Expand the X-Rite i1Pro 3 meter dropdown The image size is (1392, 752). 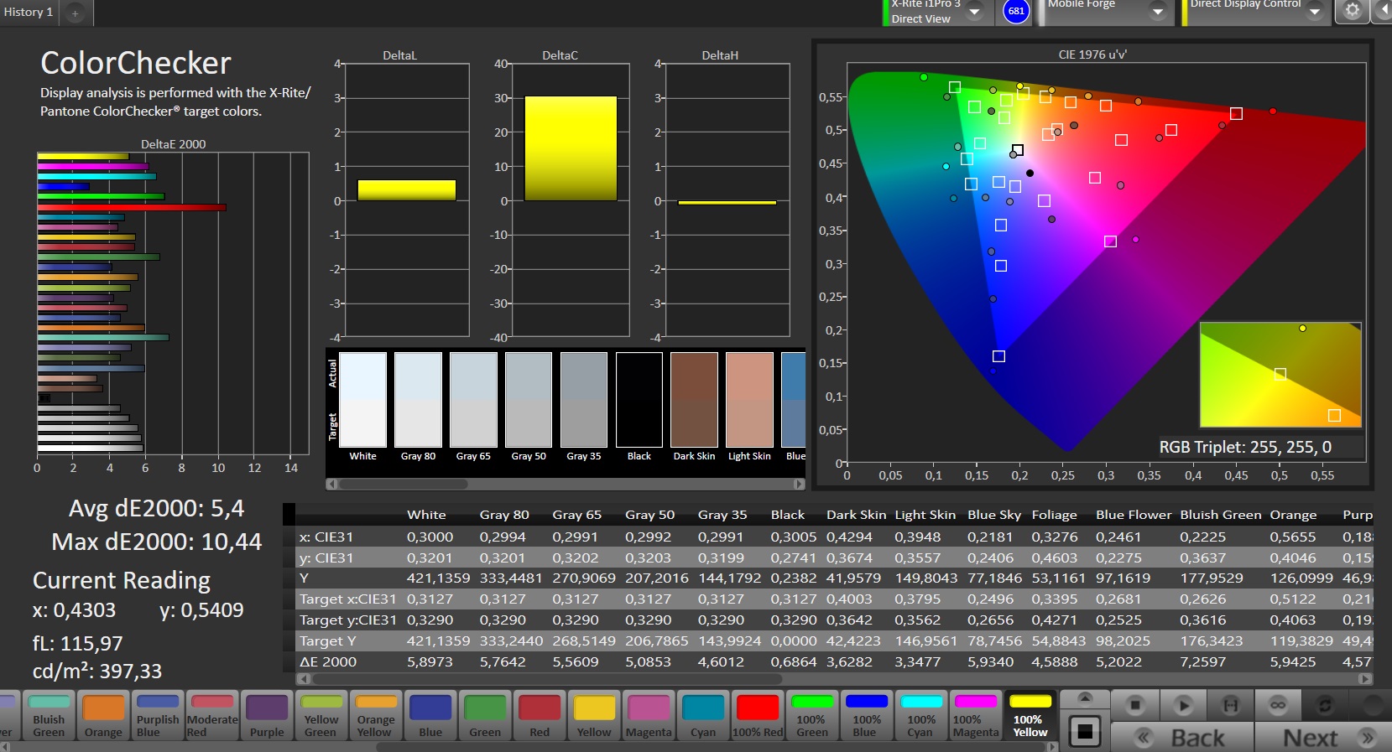975,12
